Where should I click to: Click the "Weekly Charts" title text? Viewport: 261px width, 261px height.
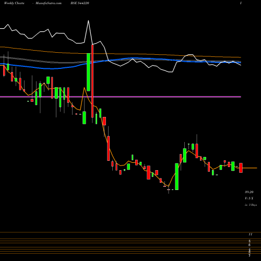point(14,3)
